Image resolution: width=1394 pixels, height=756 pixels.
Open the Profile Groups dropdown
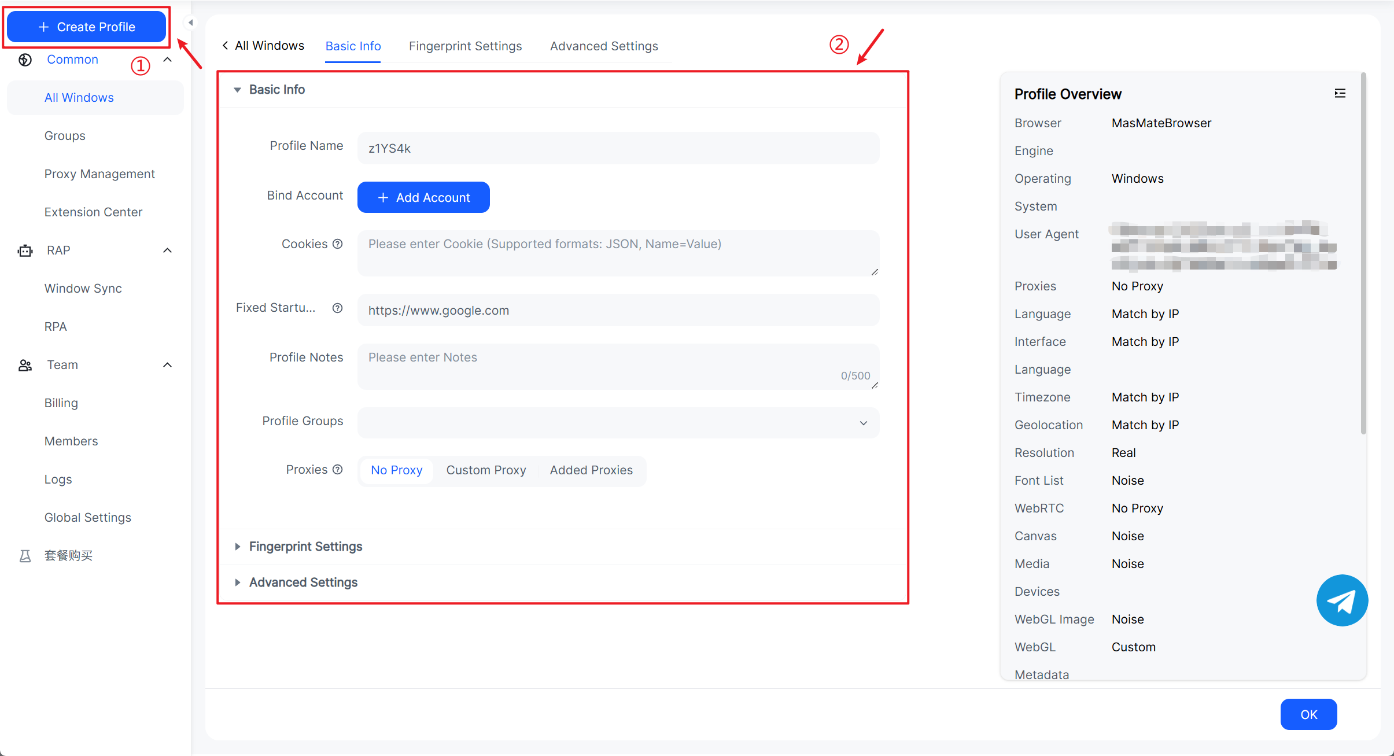[x=618, y=423]
